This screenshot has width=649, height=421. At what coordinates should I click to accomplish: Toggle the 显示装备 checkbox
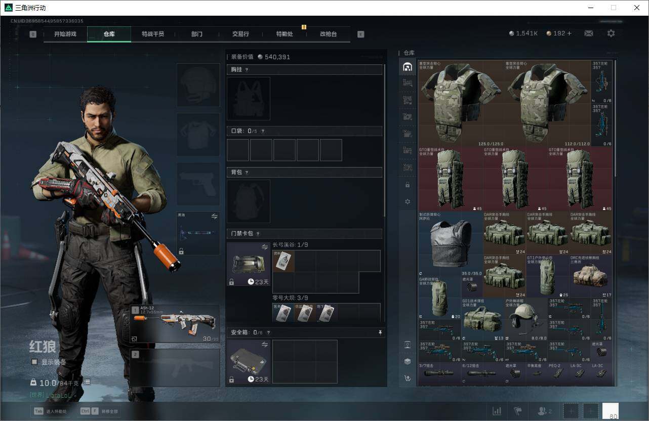click(x=34, y=362)
